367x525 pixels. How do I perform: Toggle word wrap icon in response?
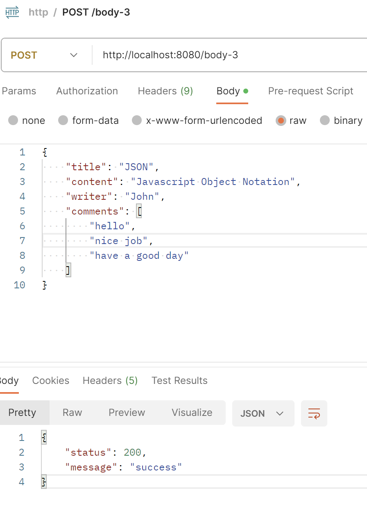[x=314, y=413]
